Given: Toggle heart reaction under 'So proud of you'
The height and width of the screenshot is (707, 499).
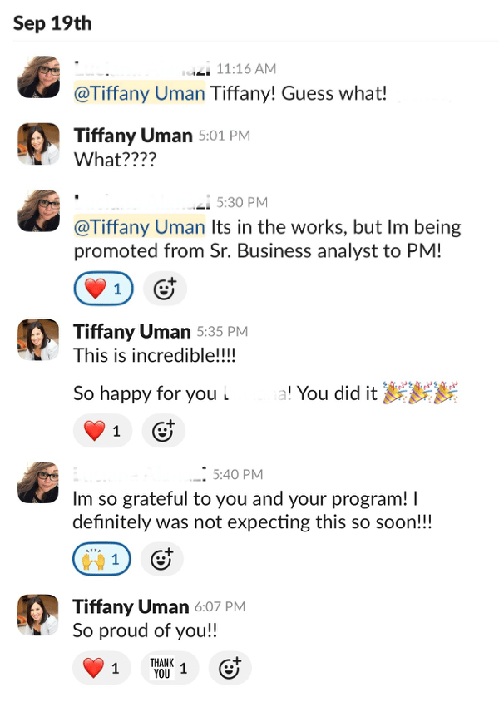Looking at the screenshot, I should (x=101, y=667).
